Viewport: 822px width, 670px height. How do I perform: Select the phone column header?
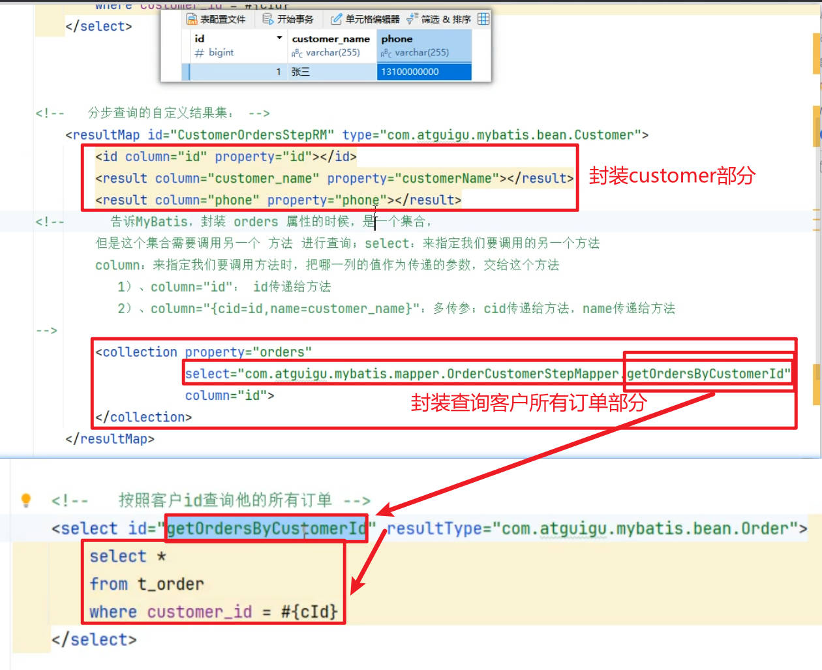397,39
